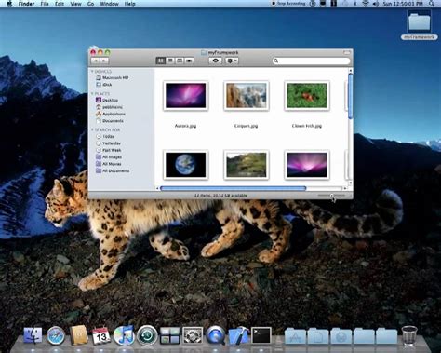The height and width of the screenshot is (353, 441).
Task: Select the purple light rays thumbnail
Action: coord(307,165)
